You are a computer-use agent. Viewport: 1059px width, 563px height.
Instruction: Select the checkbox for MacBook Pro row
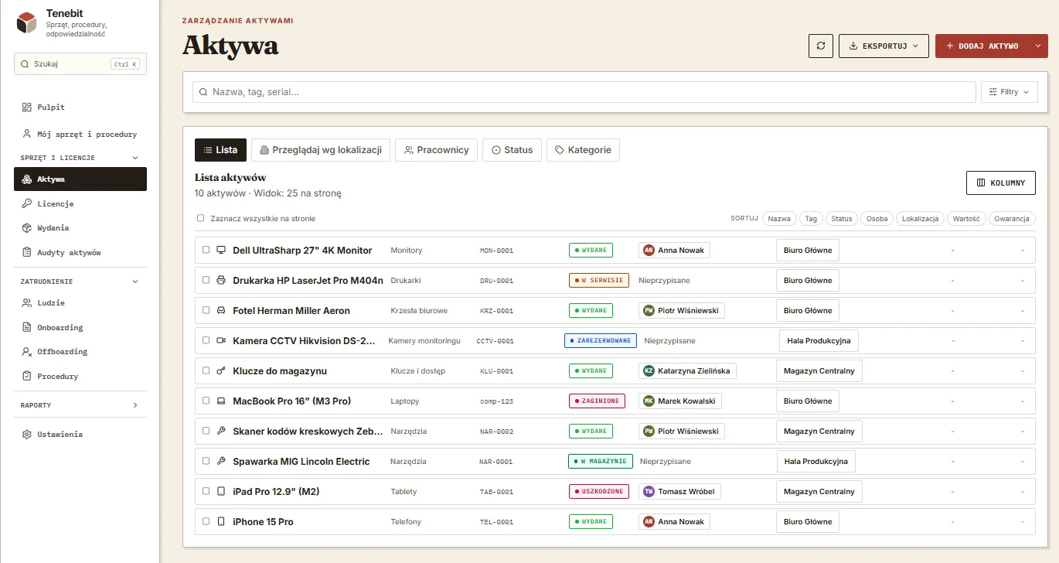(206, 401)
